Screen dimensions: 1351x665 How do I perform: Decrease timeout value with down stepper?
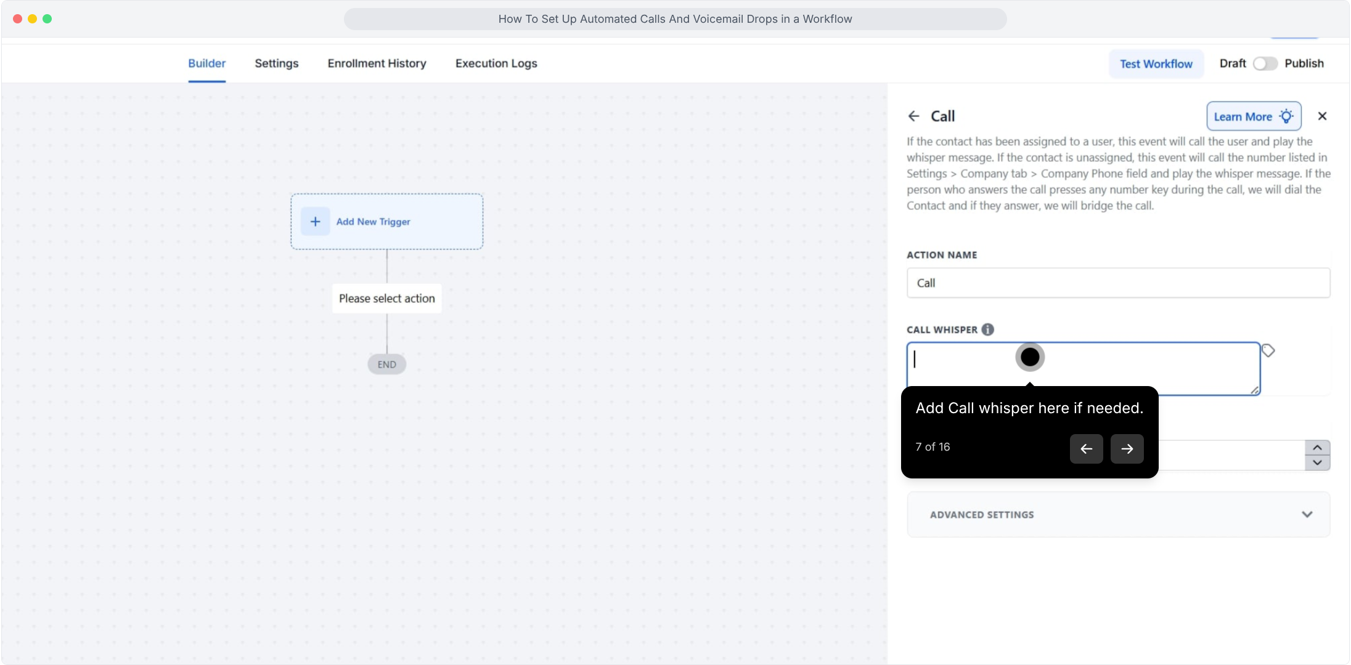coord(1317,462)
